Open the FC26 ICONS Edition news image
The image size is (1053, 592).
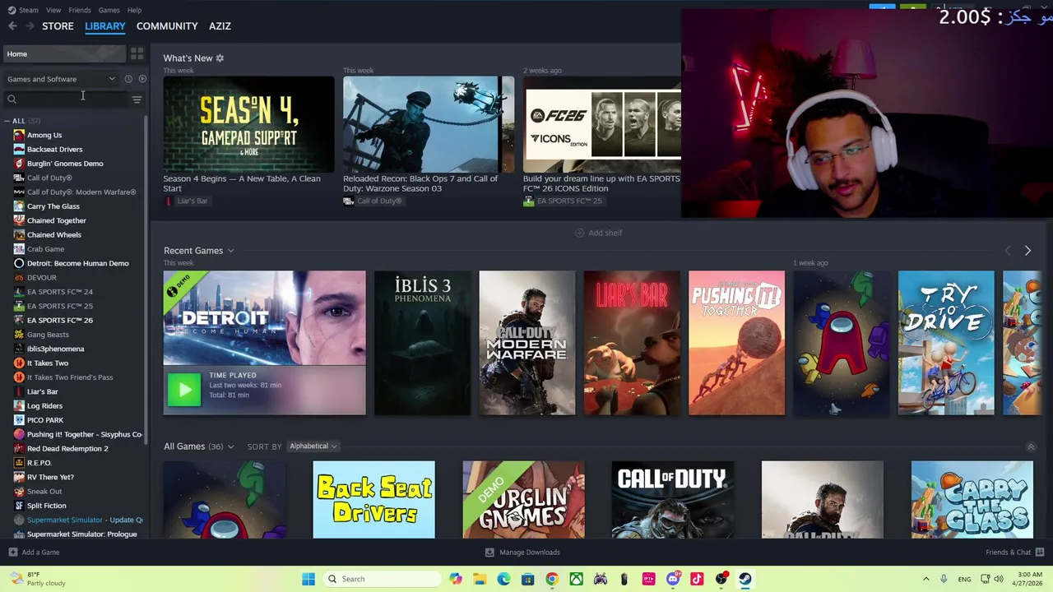tap(601, 124)
